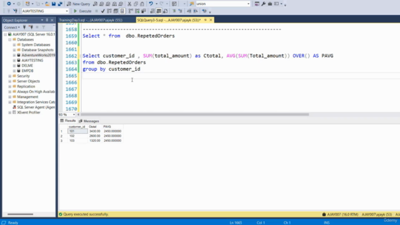Switch output to Results to Text

[152, 11]
